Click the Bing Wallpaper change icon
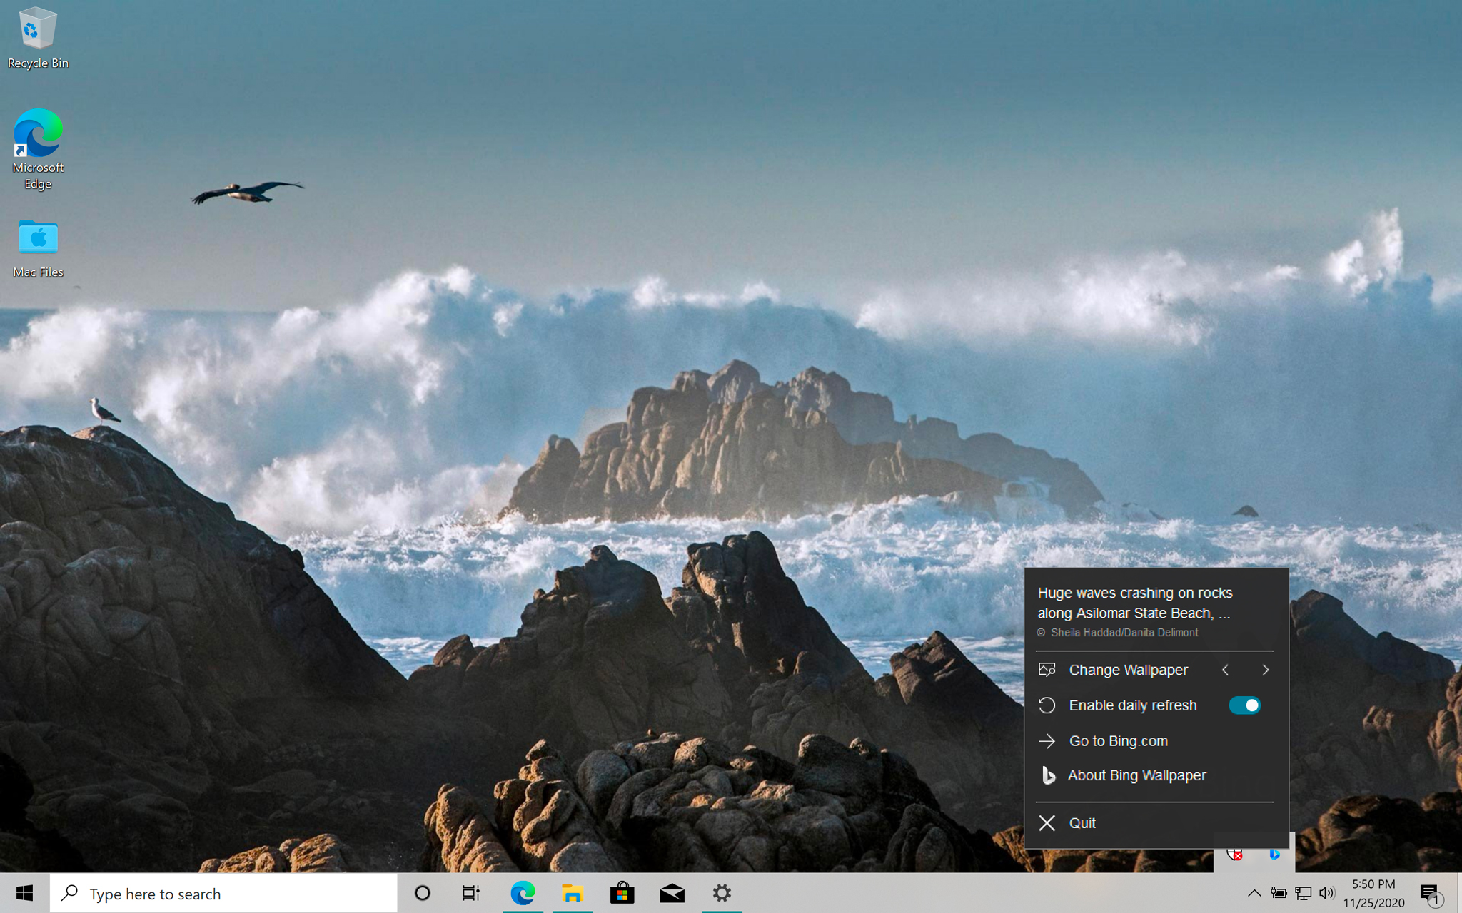The width and height of the screenshot is (1462, 913). 1047,669
